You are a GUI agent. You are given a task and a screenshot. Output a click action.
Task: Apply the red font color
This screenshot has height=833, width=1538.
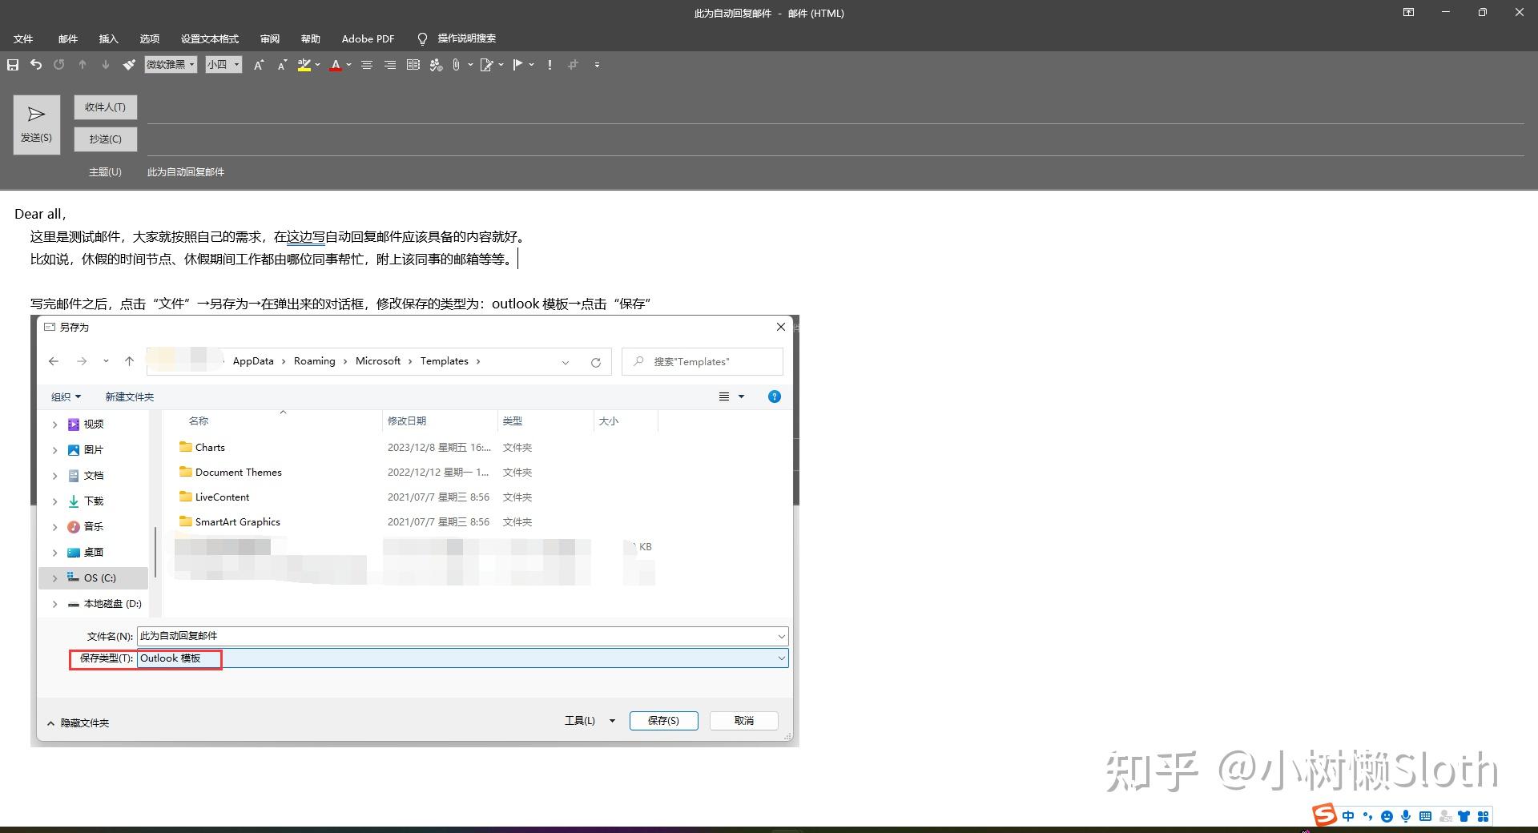tap(336, 65)
